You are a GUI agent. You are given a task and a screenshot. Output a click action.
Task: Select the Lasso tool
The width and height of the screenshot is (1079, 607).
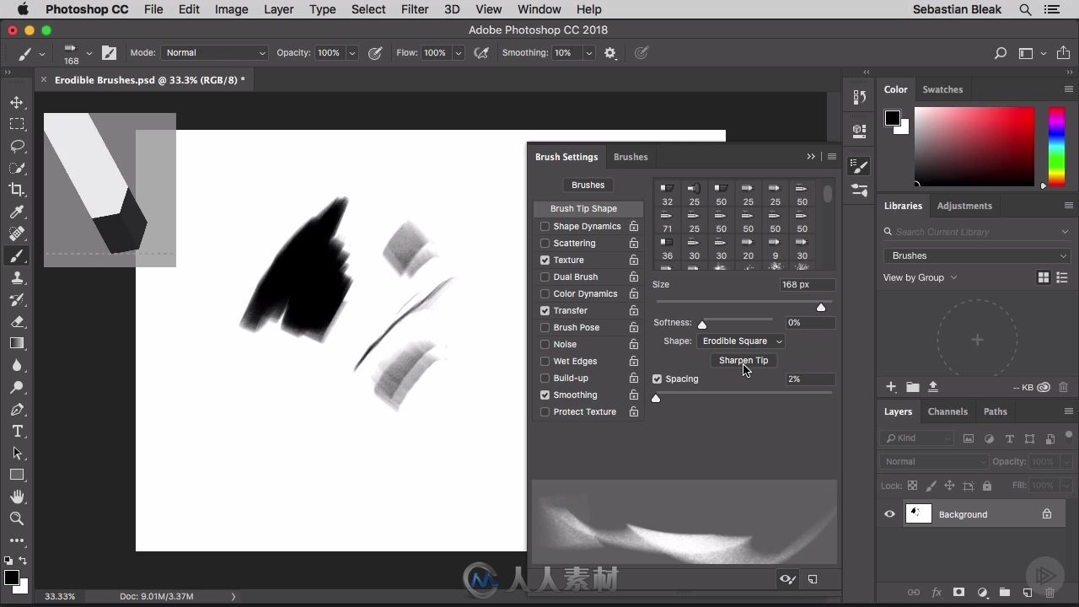[x=17, y=146]
